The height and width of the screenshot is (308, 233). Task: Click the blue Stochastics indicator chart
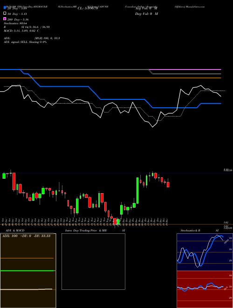(x=205, y=252)
